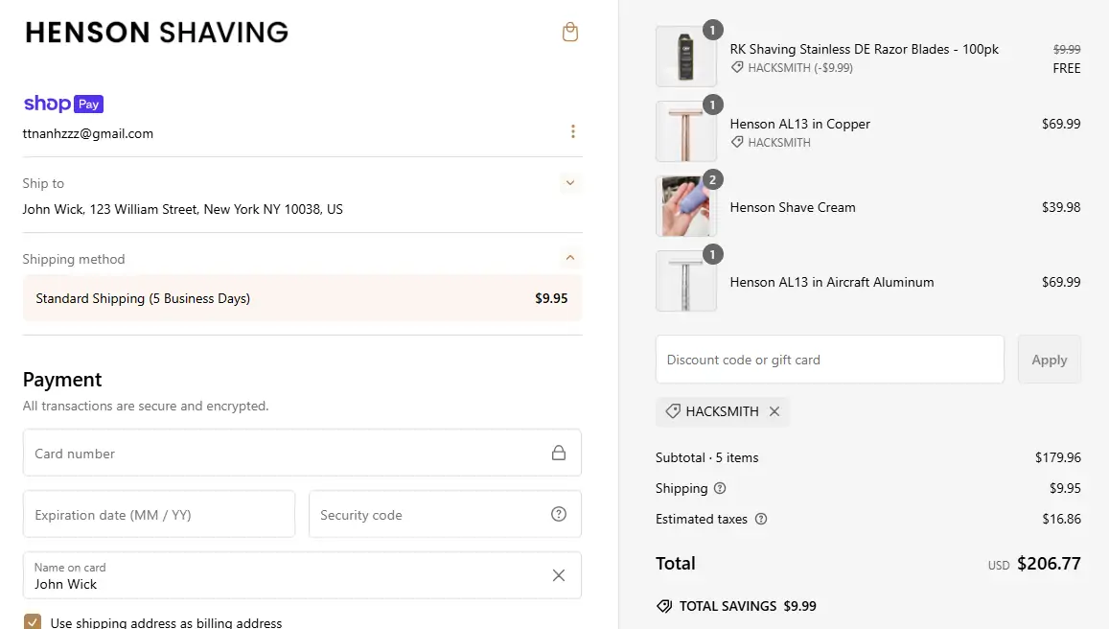Click the Estimated taxes question mark icon
The image size is (1109, 629).
pos(760,519)
